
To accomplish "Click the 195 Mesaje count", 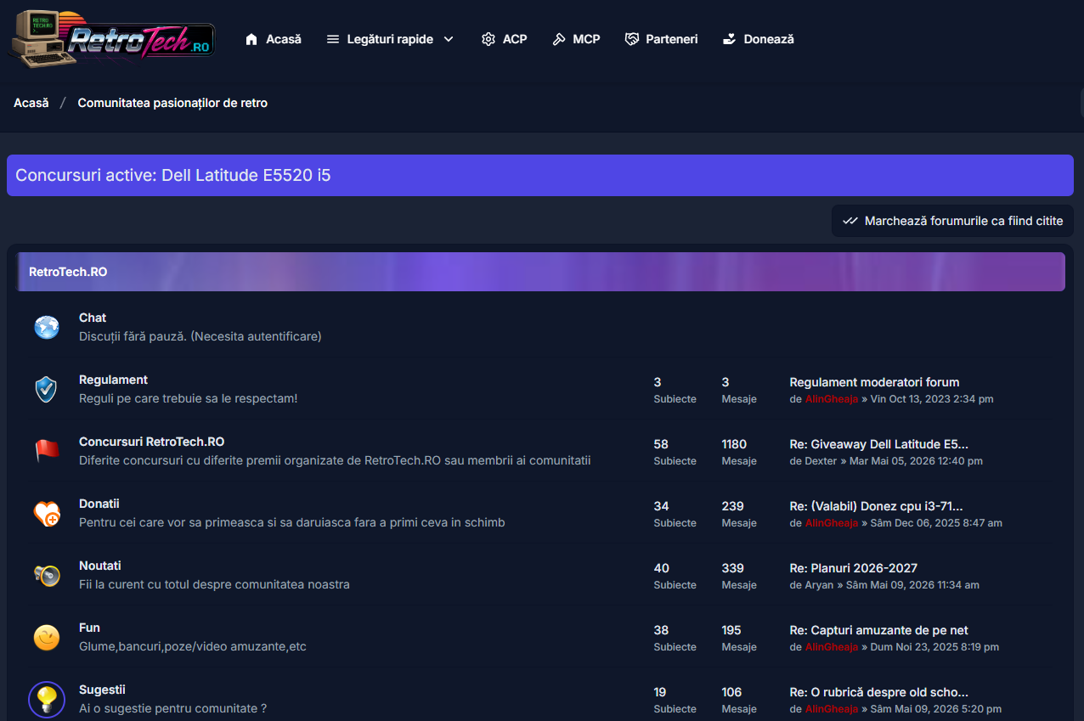I will click(x=731, y=630).
